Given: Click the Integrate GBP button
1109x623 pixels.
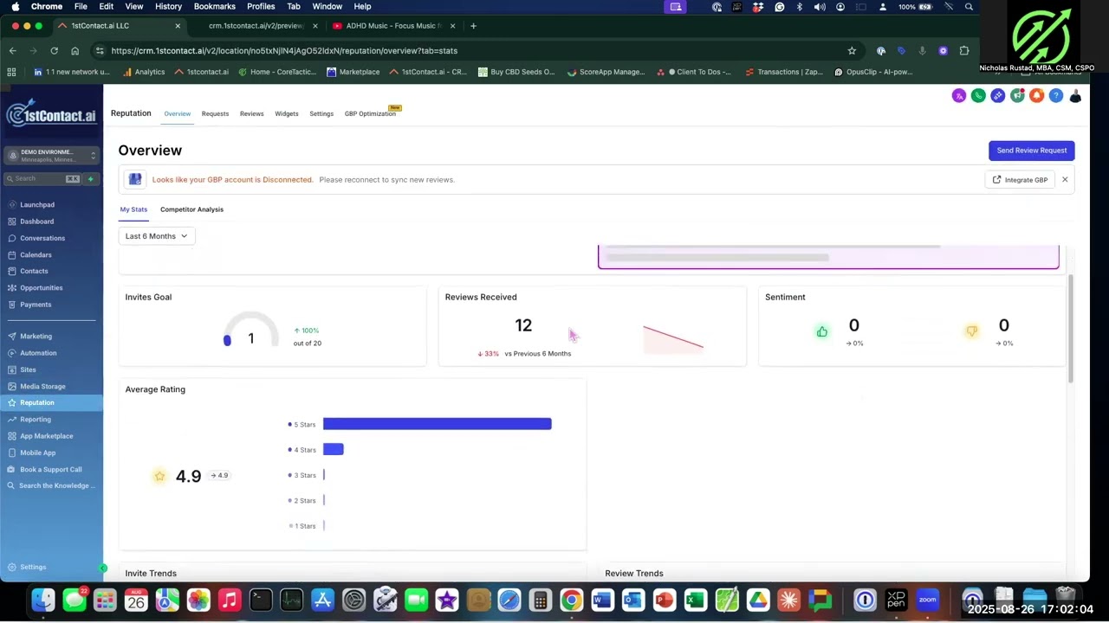Looking at the screenshot, I should (1020, 180).
